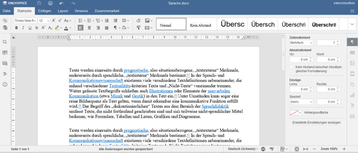Image resolution: width=358 pixels, height=153 pixels.
Task: Zoom out with minus button
Action: 314,149
